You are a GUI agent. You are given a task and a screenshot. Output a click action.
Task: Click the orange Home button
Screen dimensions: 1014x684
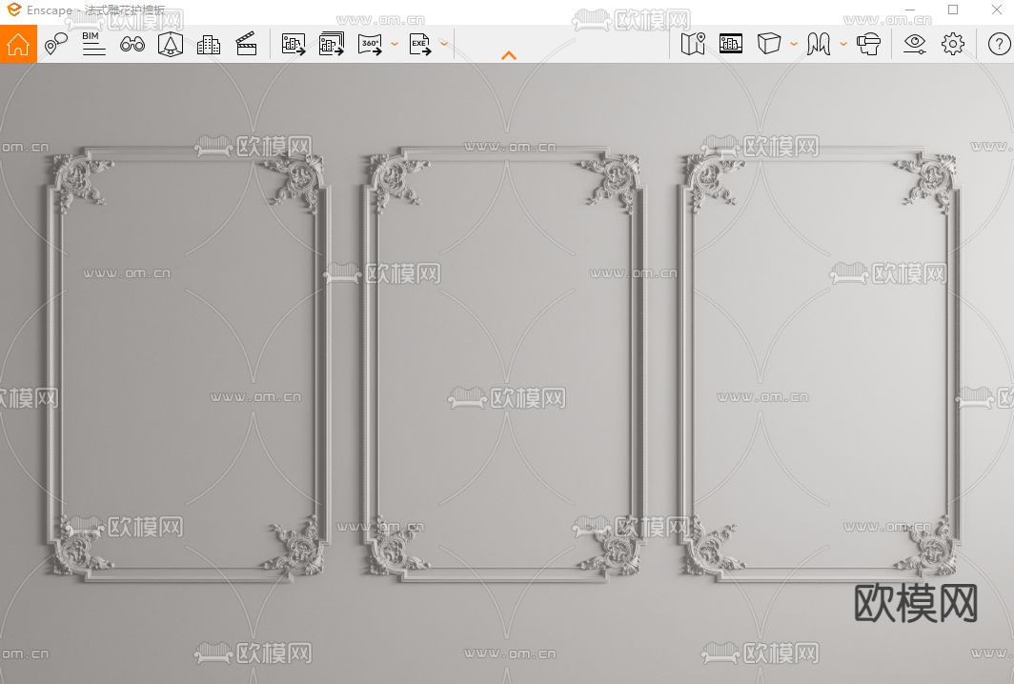click(18, 44)
